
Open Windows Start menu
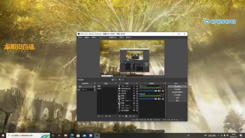(x=3, y=135)
